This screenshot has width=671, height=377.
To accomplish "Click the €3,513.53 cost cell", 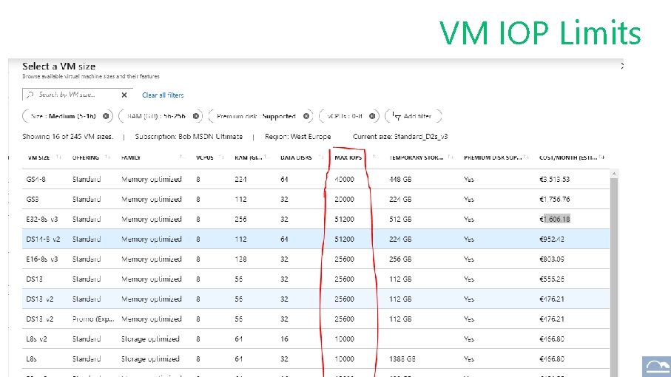I will tap(555, 180).
